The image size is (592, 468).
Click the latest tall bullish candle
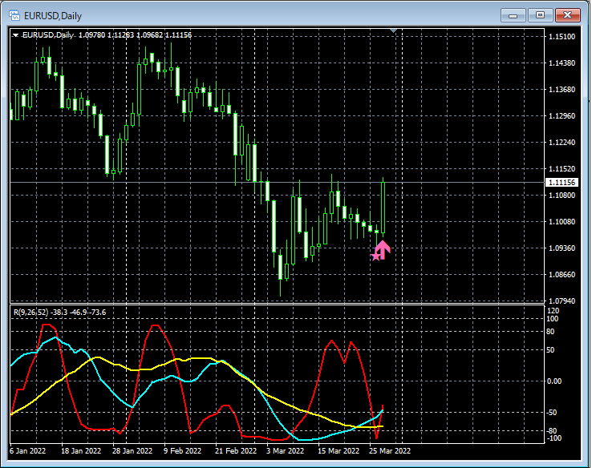coord(383,208)
